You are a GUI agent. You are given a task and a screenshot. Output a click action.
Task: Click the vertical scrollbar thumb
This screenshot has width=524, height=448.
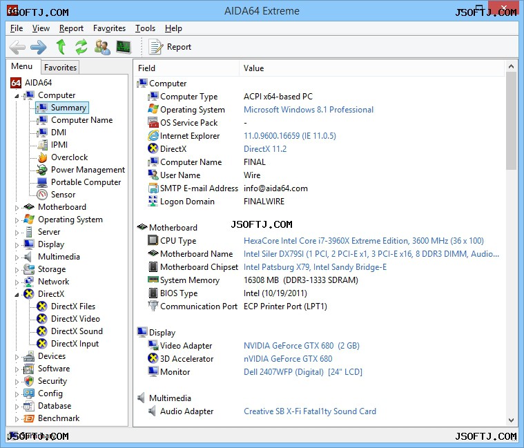(x=511, y=121)
